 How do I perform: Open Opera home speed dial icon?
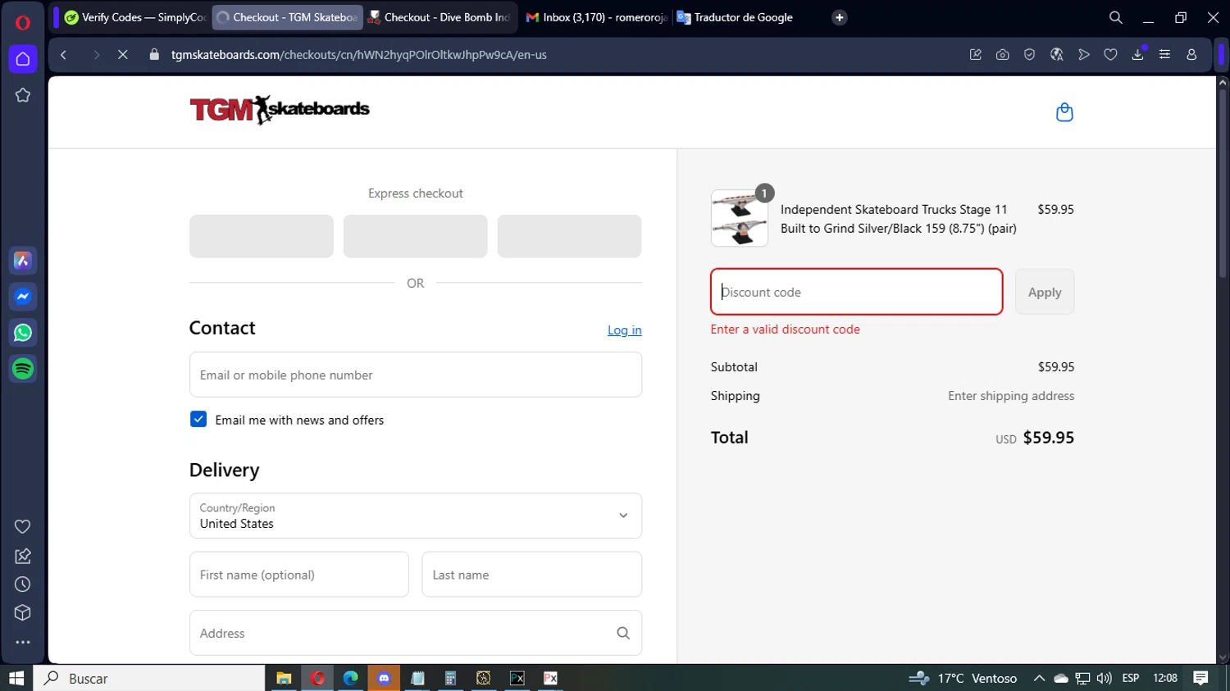(x=23, y=59)
